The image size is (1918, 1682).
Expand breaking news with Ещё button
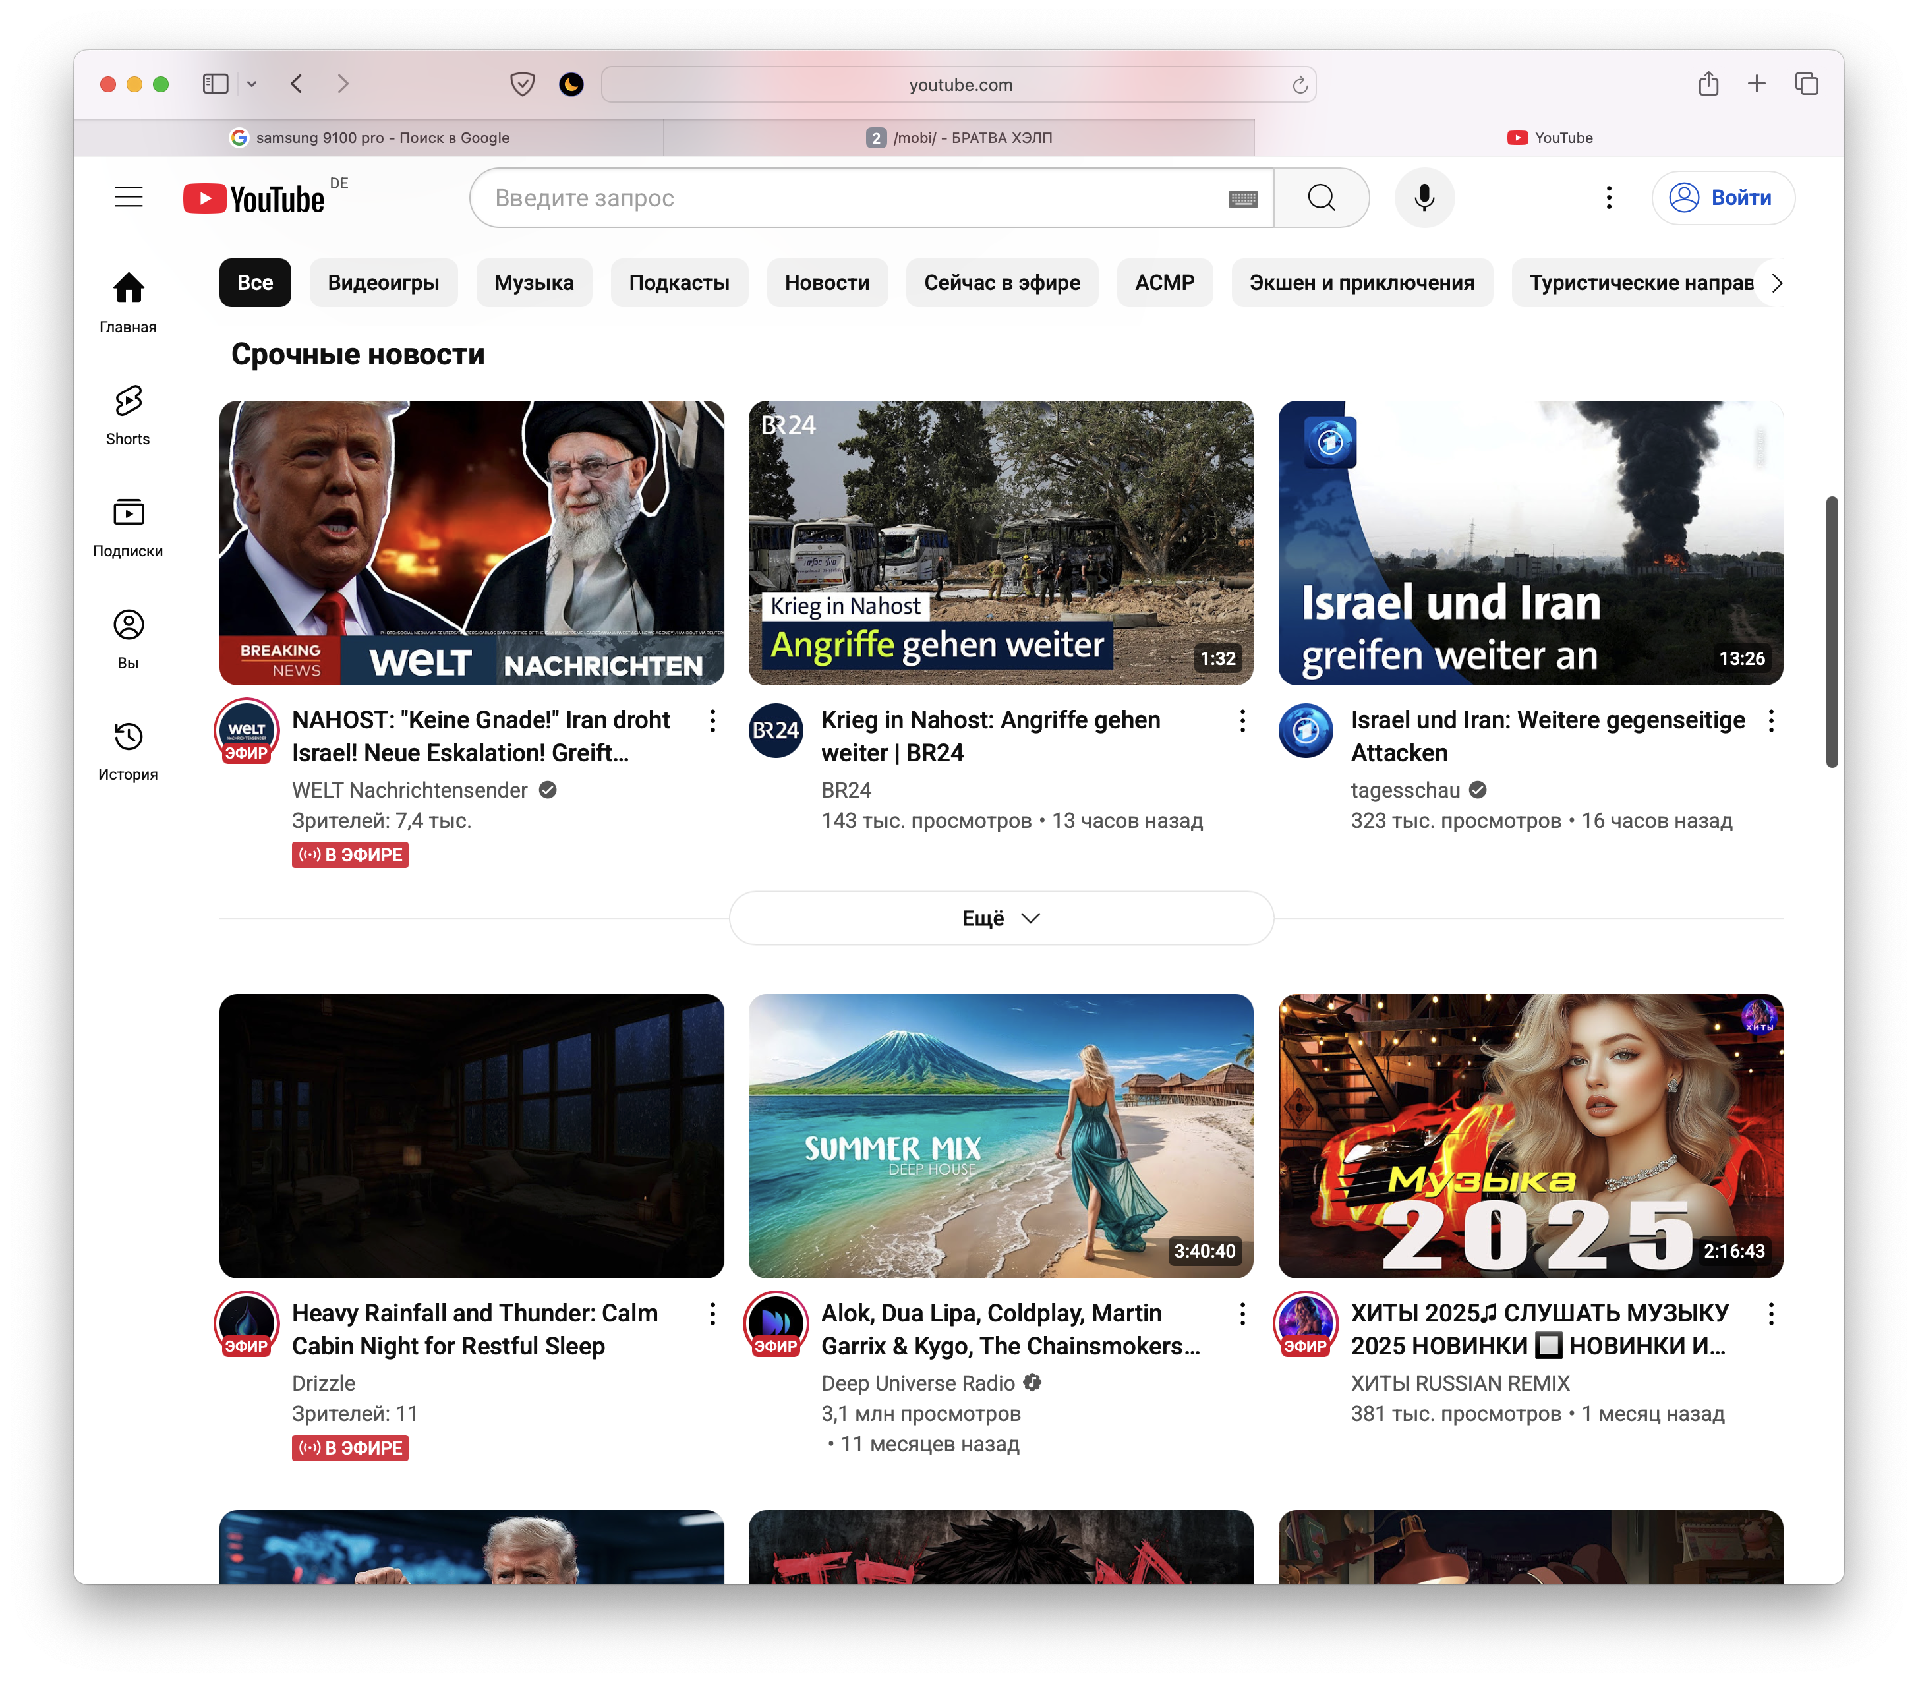[x=1001, y=917]
